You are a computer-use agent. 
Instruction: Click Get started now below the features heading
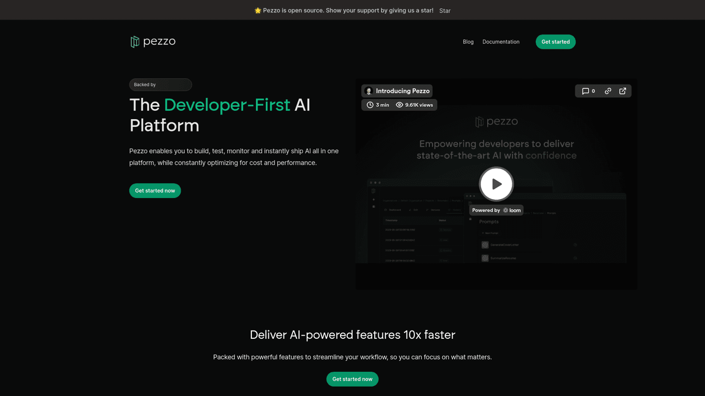tap(352, 379)
